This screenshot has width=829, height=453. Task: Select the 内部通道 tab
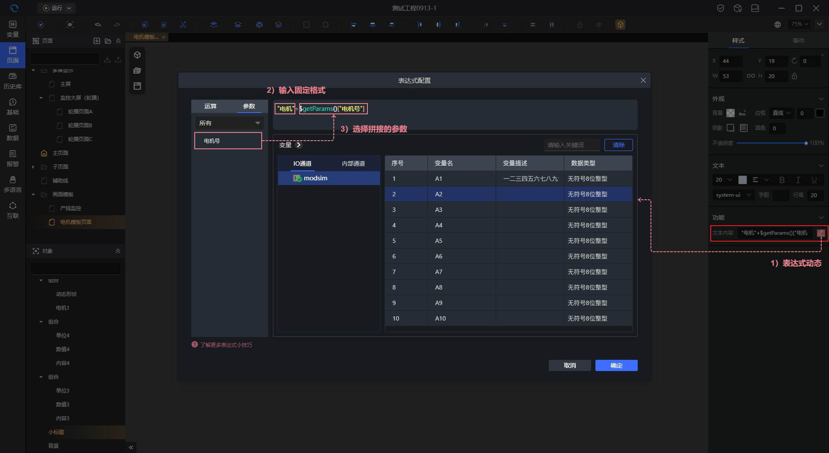tap(353, 164)
